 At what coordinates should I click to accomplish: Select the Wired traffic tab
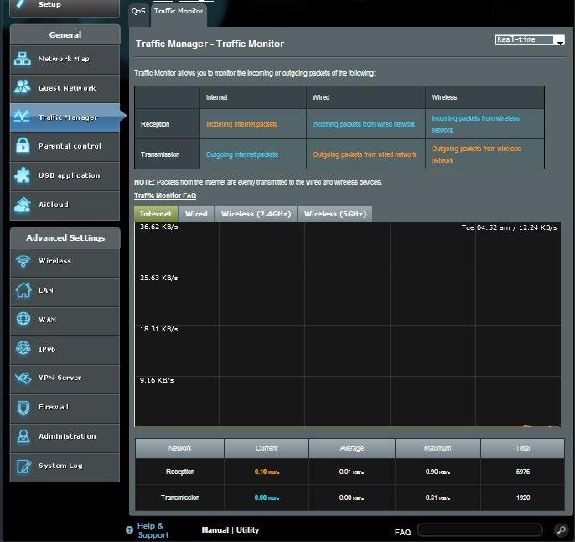coord(196,214)
